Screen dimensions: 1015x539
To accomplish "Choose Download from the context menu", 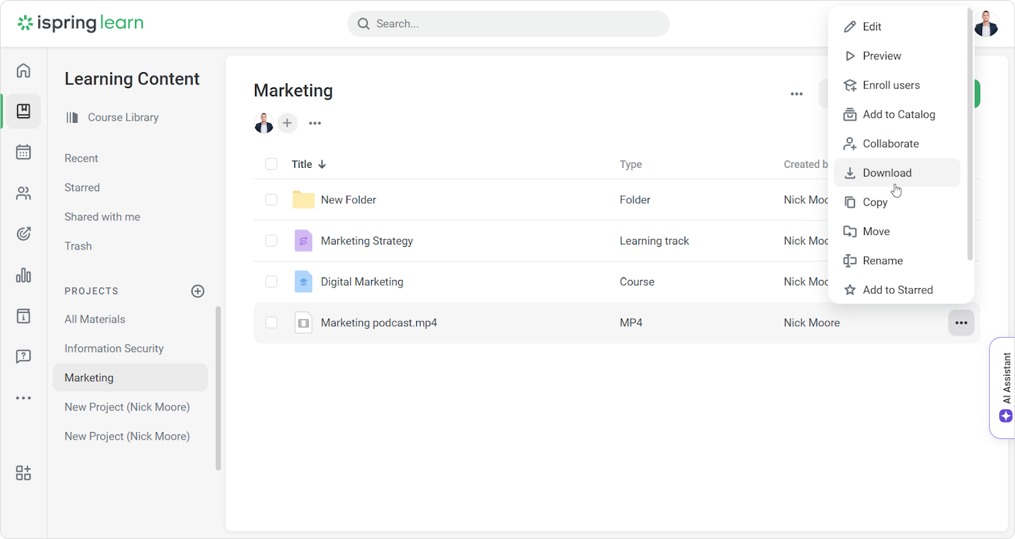I will [x=886, y=173].
